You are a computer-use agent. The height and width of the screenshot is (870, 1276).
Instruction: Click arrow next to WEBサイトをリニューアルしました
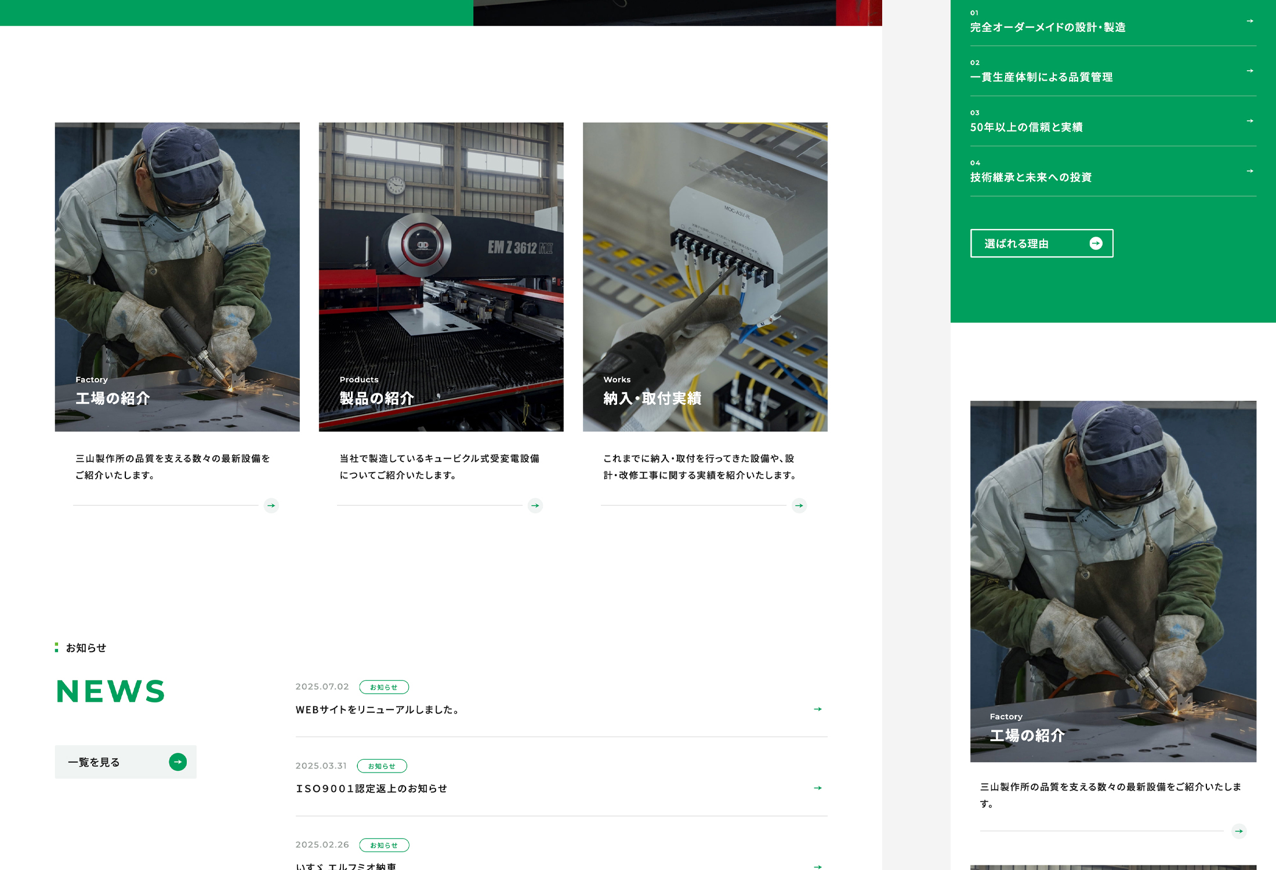point(818,709)
